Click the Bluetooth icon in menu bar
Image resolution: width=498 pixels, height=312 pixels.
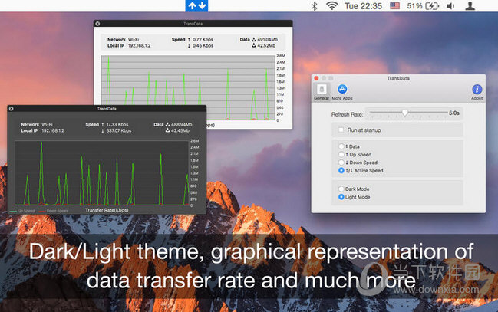click(x=314, y=6)
